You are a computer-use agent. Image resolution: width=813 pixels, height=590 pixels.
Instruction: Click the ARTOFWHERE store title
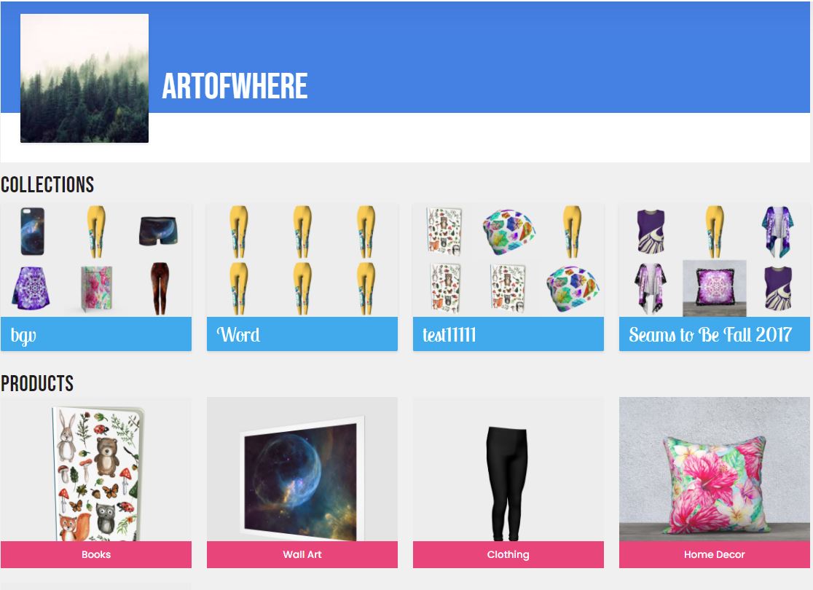point(235,86)
